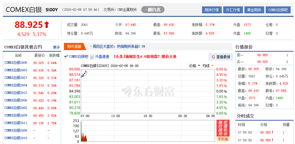
Task: Open the COMEX白银2609 contract
Action: [x=16, y=115]
